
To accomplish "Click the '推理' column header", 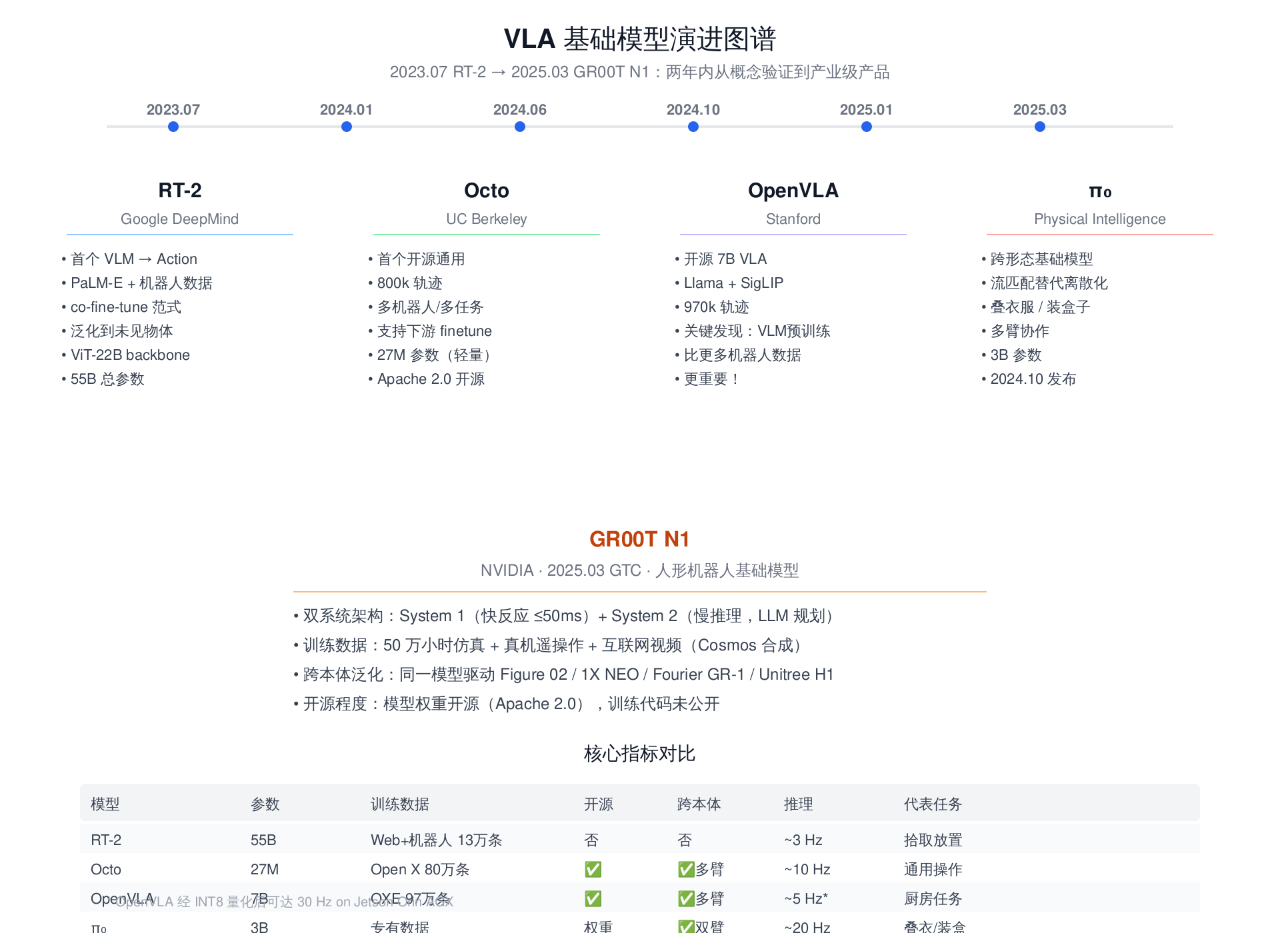I will pos(799,804).
